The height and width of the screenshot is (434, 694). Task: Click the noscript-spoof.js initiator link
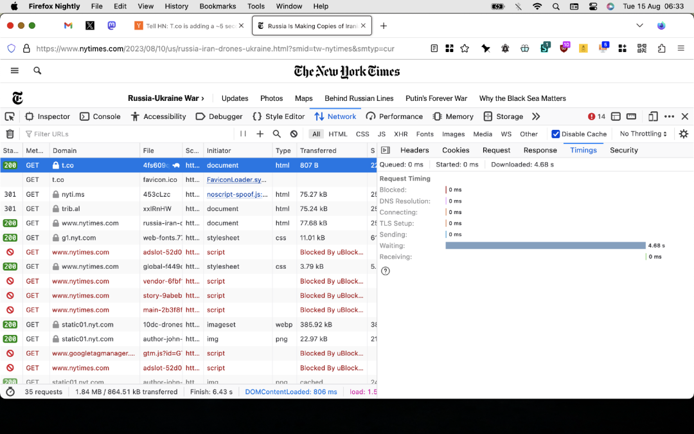pyautogui.click(x=237, y=194)
